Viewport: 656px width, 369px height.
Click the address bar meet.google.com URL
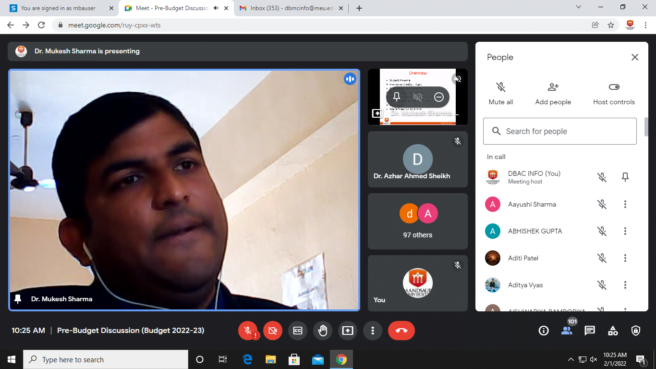pos(114,25)
